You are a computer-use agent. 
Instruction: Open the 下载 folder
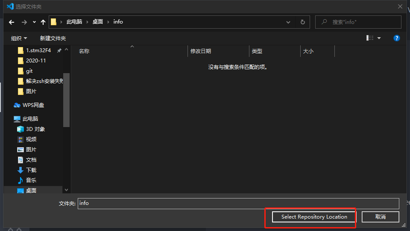coord(27,170)
